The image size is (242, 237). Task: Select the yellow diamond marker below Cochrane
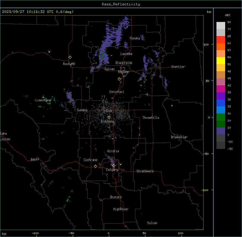point(95,166)
